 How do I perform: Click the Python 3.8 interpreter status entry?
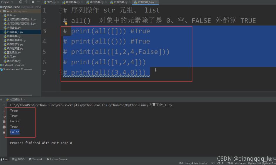[262, 163]
